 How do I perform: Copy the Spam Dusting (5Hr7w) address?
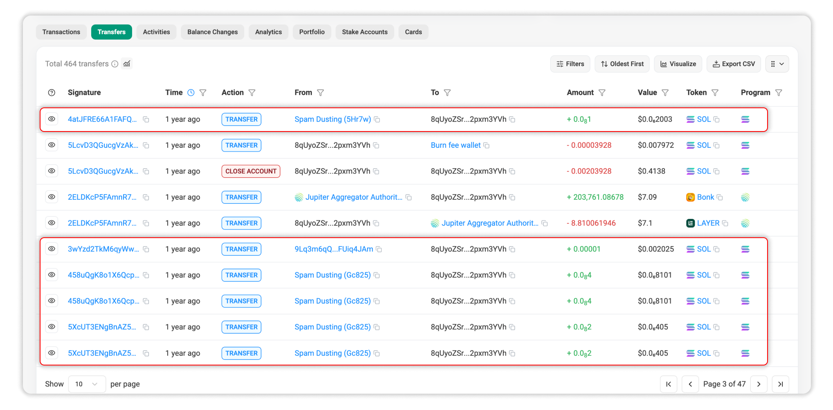pos(377,120)
